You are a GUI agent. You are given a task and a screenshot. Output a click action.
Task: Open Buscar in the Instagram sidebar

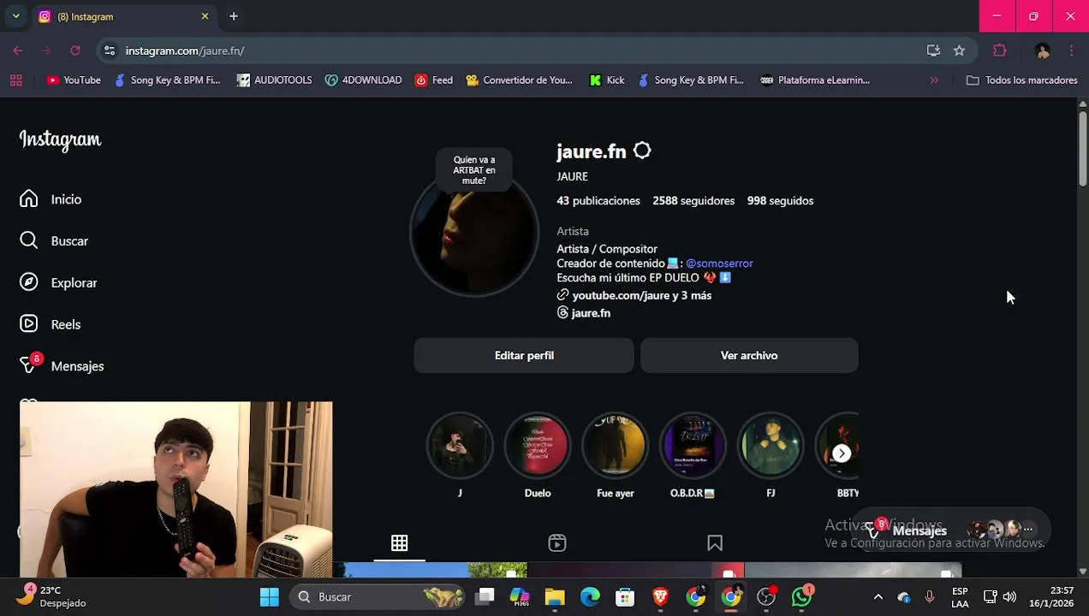(x=54, y=241)
